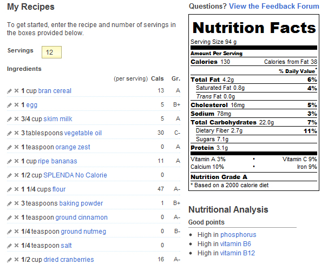Click the bran cereal ingredient link

point(55,91)
